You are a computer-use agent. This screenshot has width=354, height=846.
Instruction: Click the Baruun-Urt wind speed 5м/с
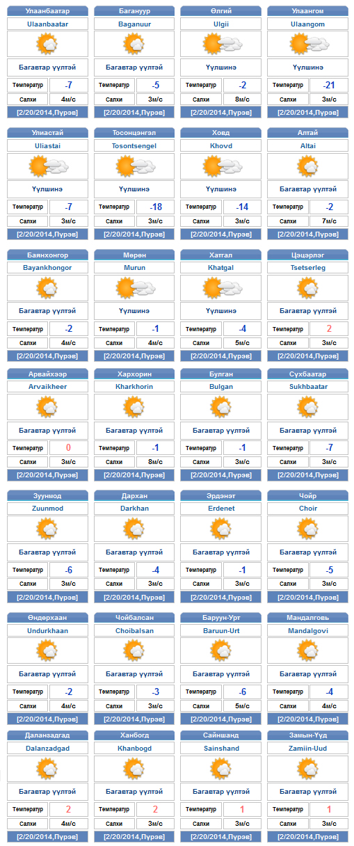pos(242,705)
